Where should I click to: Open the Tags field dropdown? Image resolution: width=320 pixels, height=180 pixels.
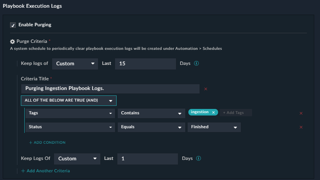[70, 113]
